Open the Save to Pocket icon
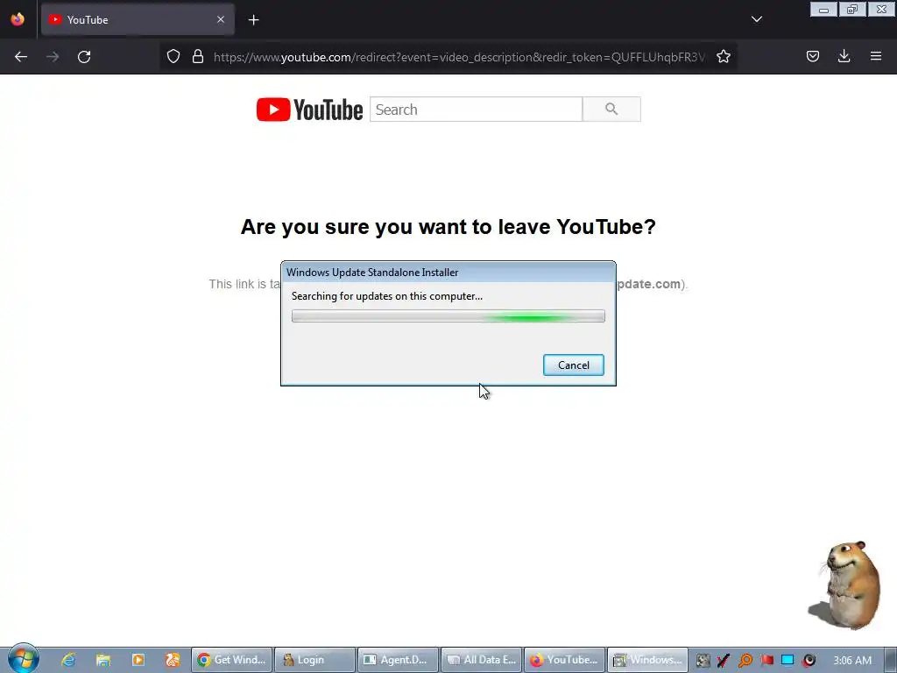 tap(812, 56)
